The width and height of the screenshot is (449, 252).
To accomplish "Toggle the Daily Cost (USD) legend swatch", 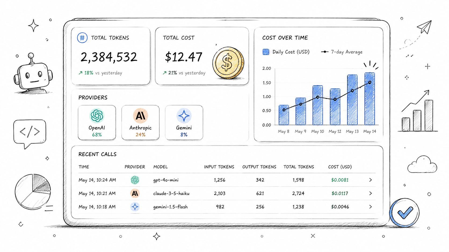I will (x=266, y=52).
